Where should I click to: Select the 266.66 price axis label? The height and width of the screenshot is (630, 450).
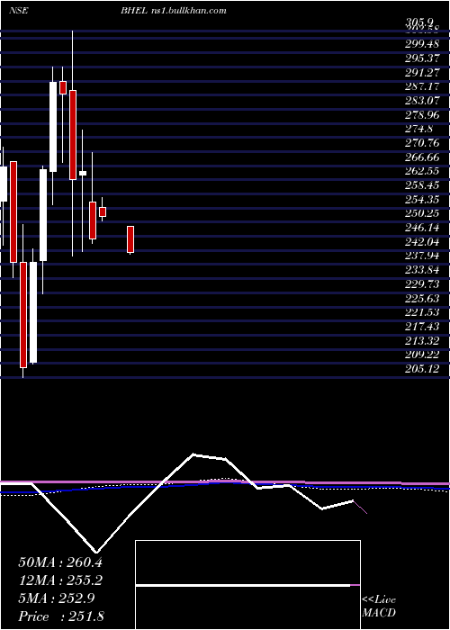(422, 157)
